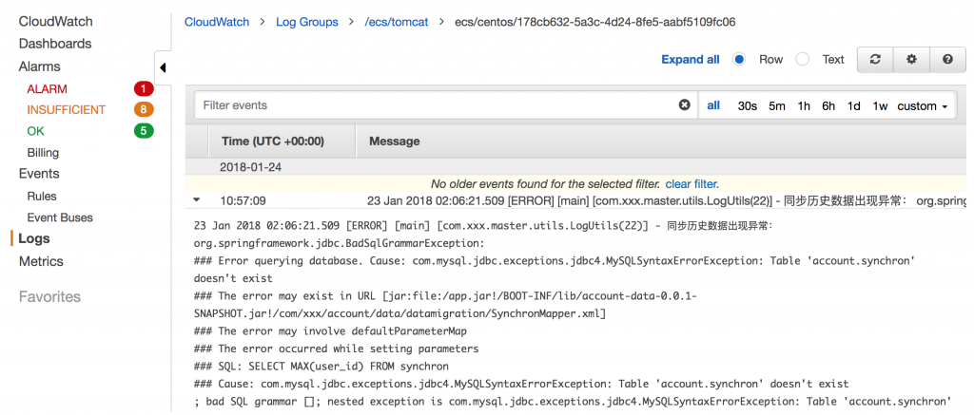The image size is (974, 415).
Task: Filter to last 1d
Action: (854, 106)
